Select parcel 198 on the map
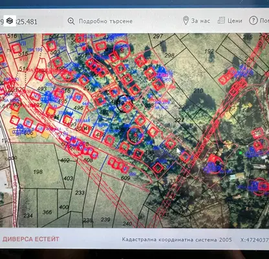The image size is (269, 259). (38, 172)
